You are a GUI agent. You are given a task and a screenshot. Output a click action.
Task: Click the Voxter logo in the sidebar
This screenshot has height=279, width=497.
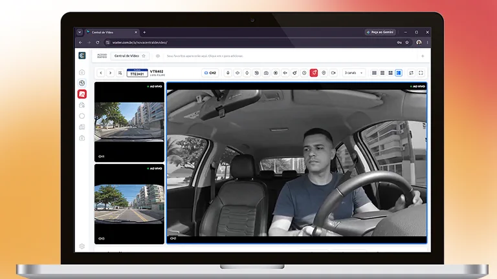pyautogui.click(x=82, y=56)
